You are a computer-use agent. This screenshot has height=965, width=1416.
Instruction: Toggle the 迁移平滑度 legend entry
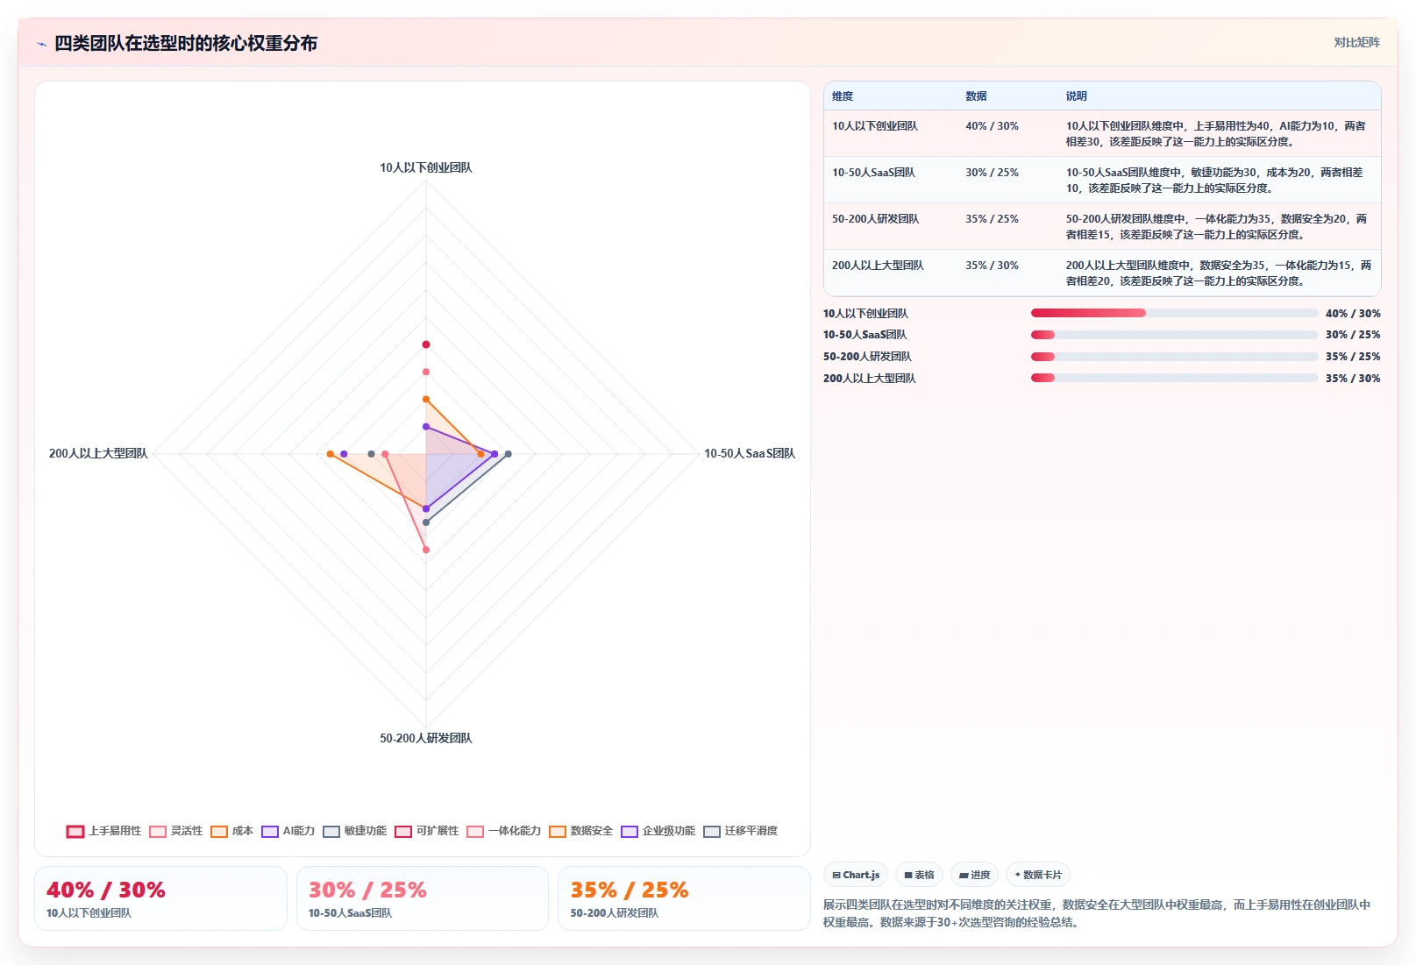click(740, 831)
